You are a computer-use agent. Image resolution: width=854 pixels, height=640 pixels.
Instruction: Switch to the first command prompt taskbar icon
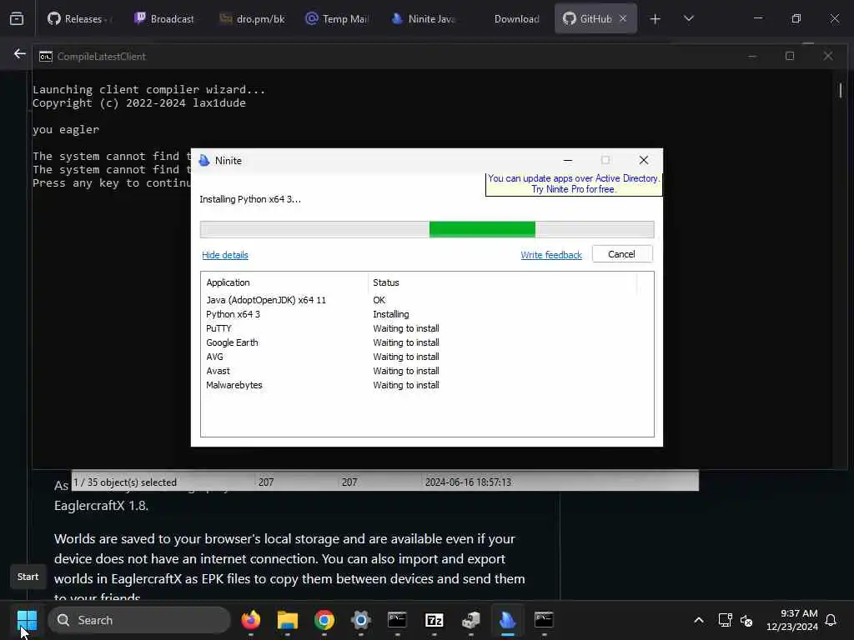point(397,620)
